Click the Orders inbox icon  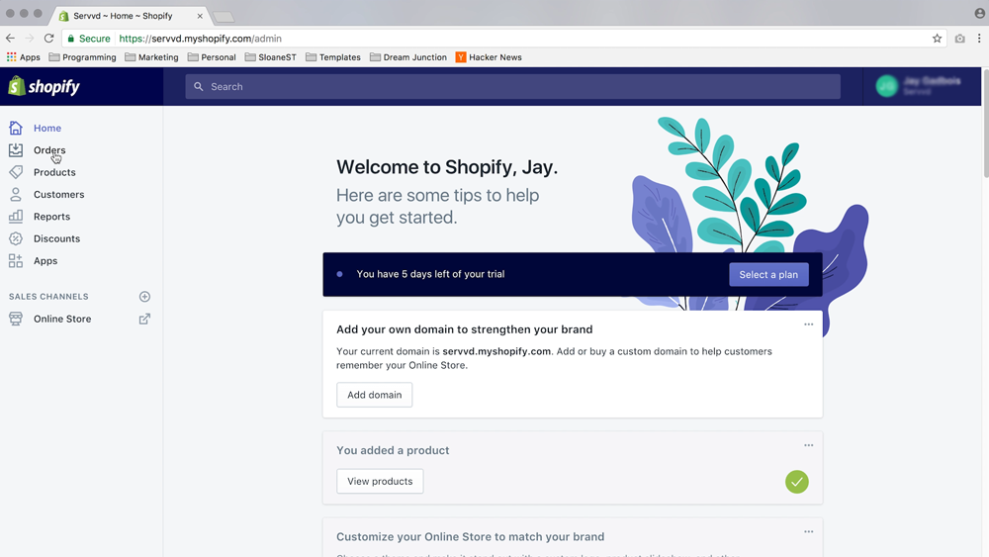(16, 150)
